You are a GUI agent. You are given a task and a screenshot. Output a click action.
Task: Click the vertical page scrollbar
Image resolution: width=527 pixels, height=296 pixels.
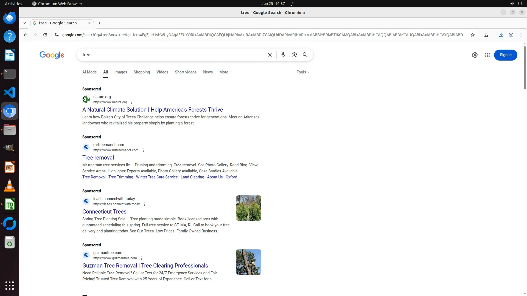[525, 67]
